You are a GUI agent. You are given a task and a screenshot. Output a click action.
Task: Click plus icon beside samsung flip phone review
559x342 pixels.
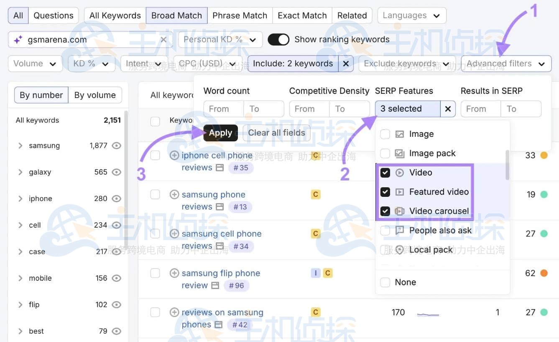(x=174, y=273)
